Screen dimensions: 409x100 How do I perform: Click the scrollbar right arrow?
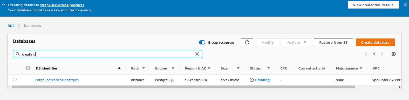(400, 87)
